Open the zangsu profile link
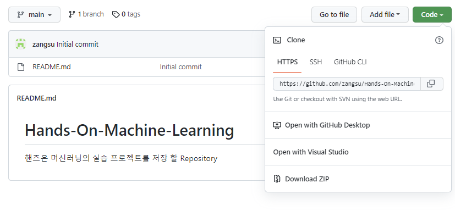This screenshot has width=455, height=216. (43, 45)
